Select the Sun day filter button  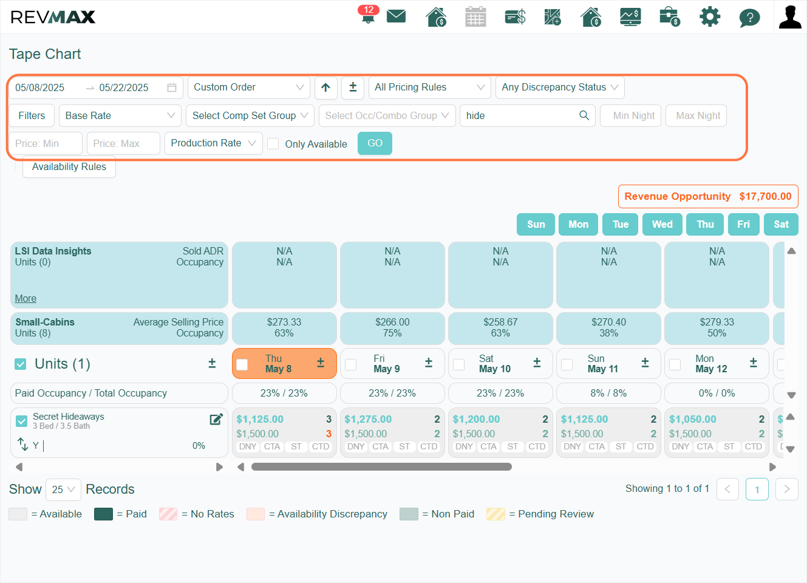pos(536,224)
